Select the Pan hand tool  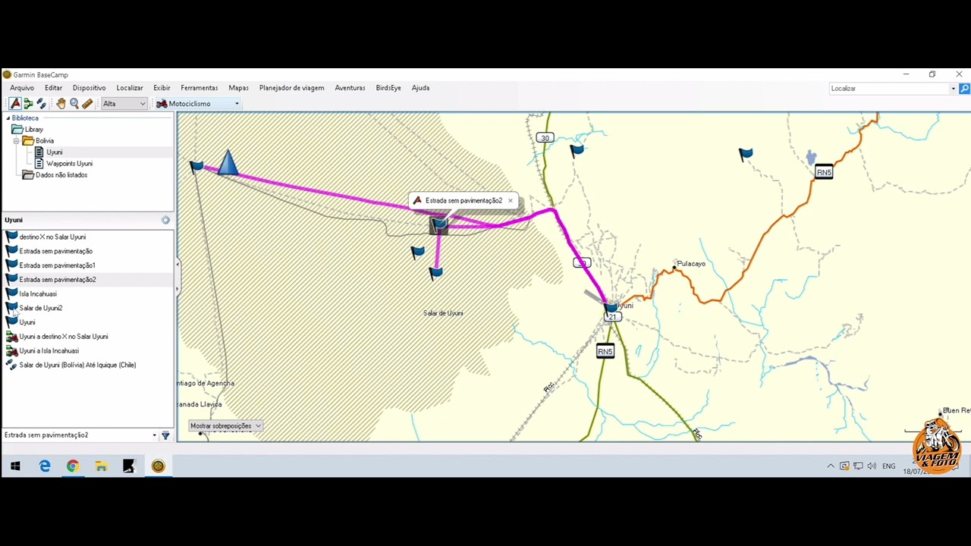61,104
